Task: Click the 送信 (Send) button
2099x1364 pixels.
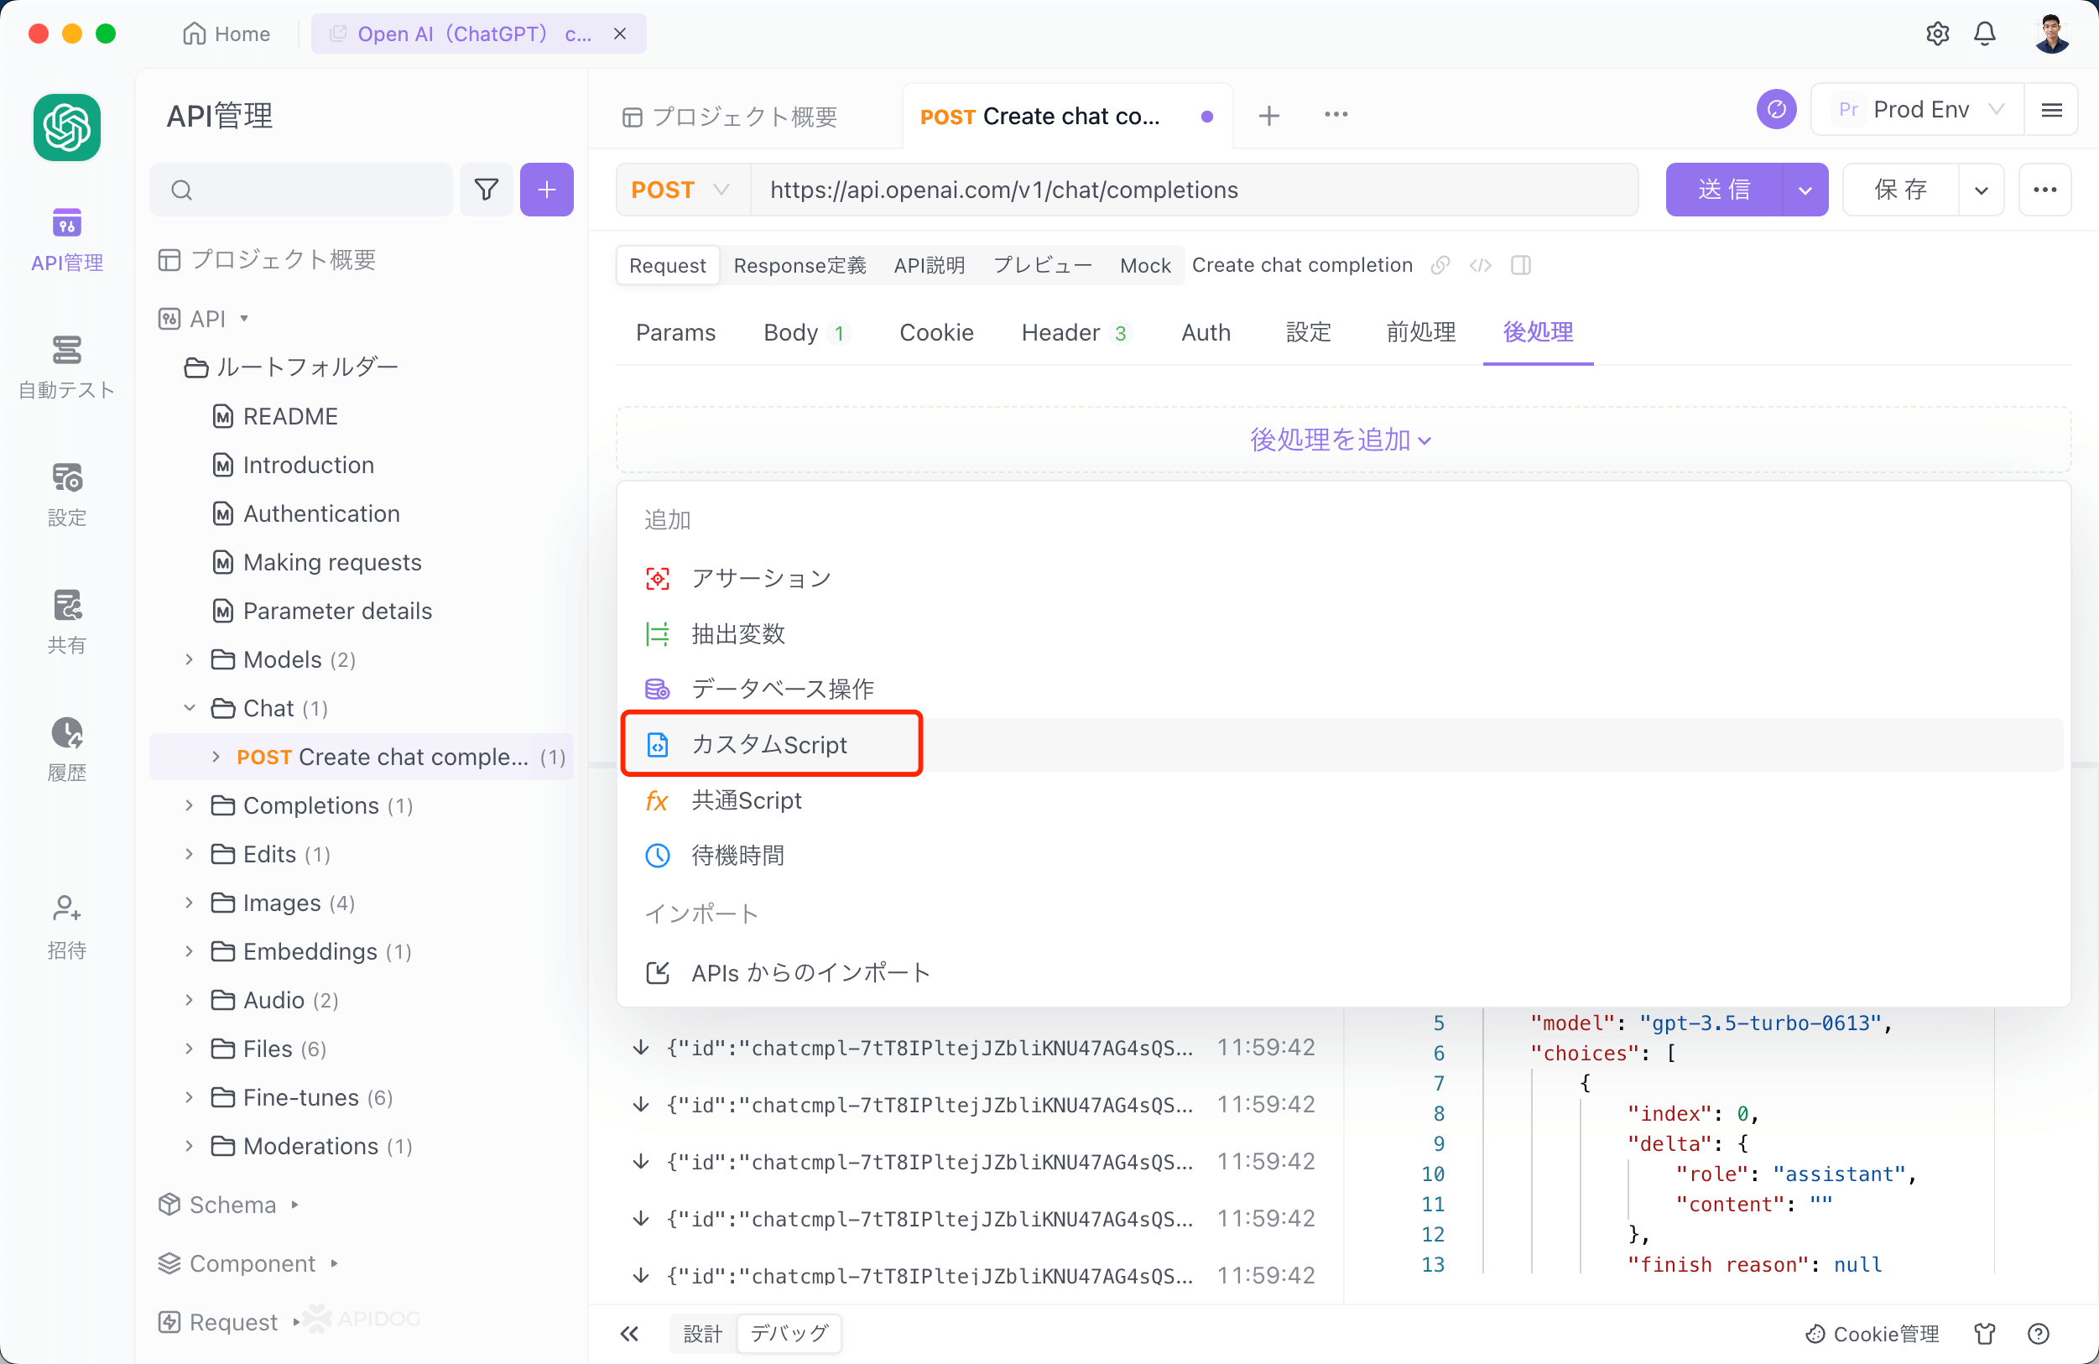Action: click(x=1726, y=190)
